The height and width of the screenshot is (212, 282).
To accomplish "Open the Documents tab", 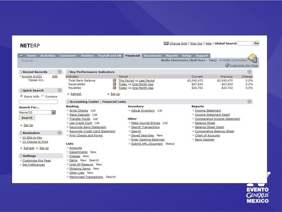I will [153, 55].
